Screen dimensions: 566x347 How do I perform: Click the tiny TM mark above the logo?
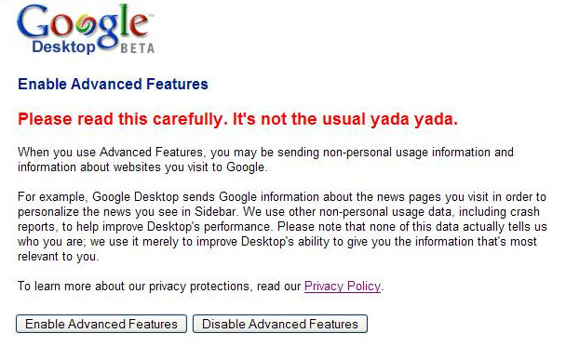(151, 16)
